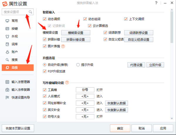Click the <无> hotkey field for 人名模式

(85, 96)
